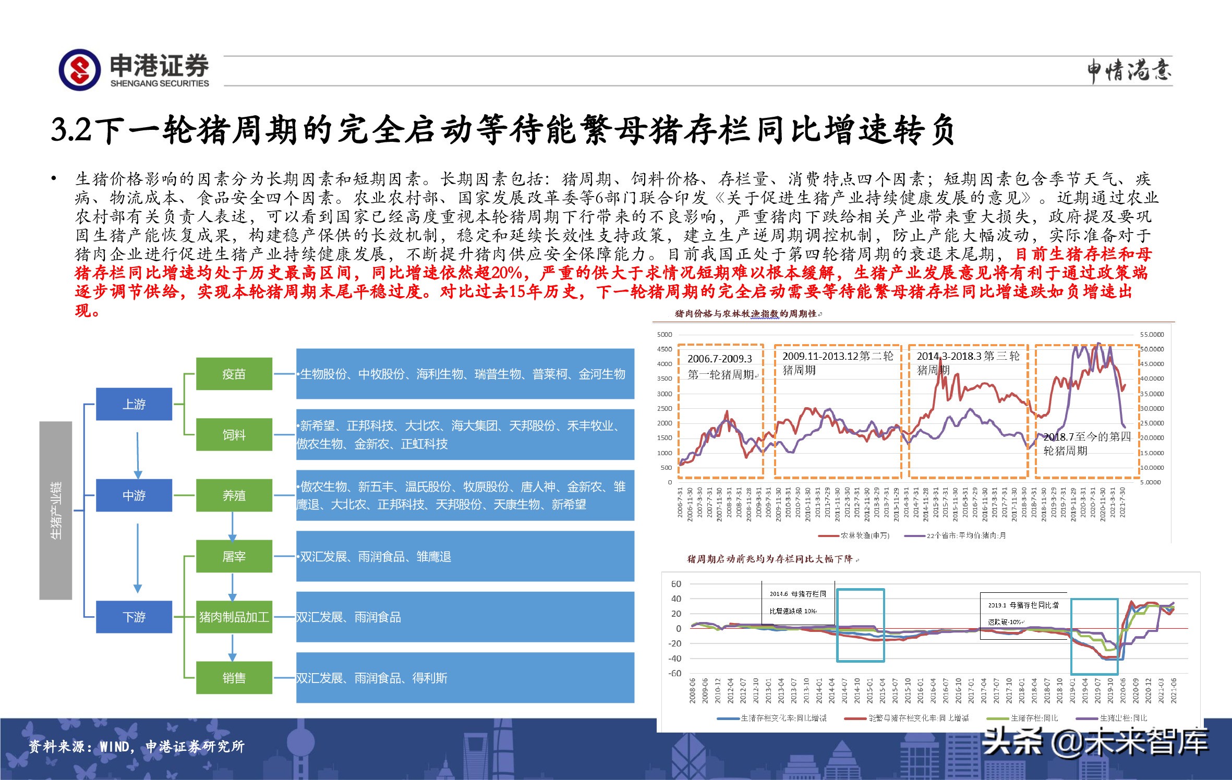Click the 屠宰 green category box
Screen dimensions: 1232x780
[234, 556]
